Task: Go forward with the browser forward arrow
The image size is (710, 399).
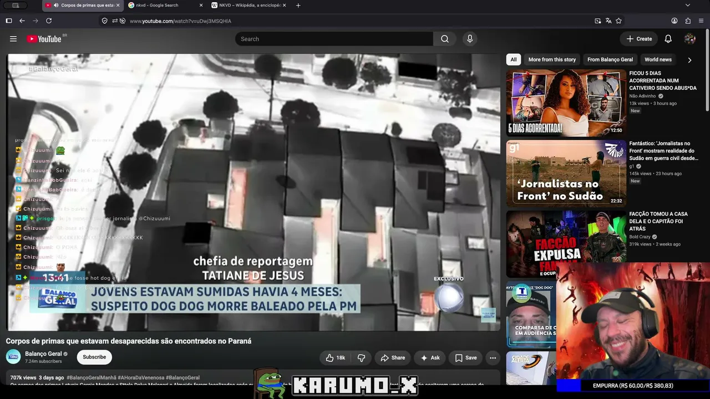Action: tap(35, 21)
